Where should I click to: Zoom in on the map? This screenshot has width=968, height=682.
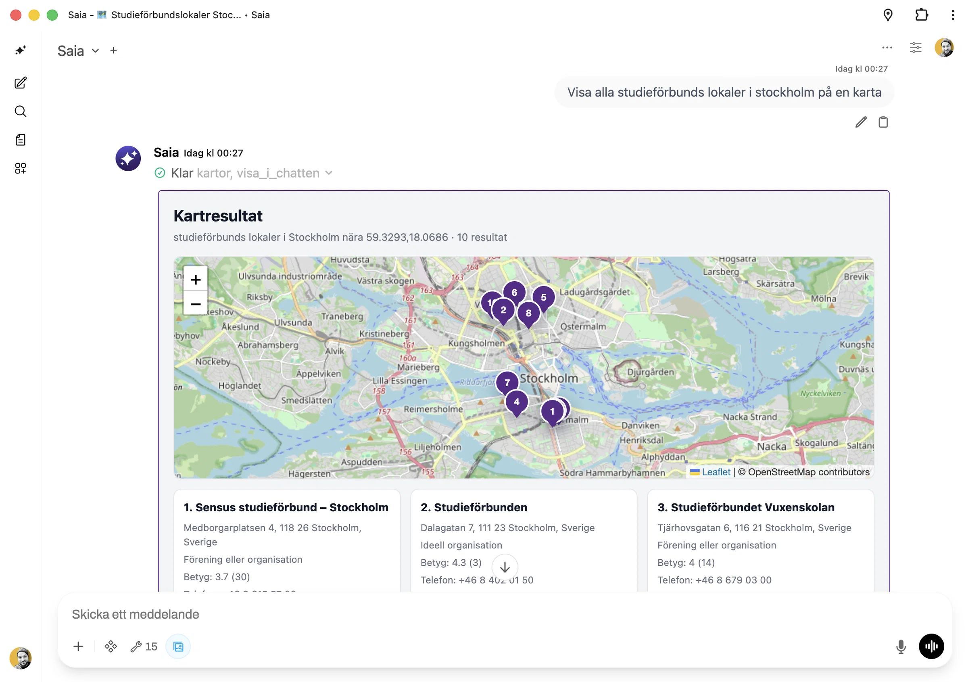pyautogui.click(x=196, y=279)
